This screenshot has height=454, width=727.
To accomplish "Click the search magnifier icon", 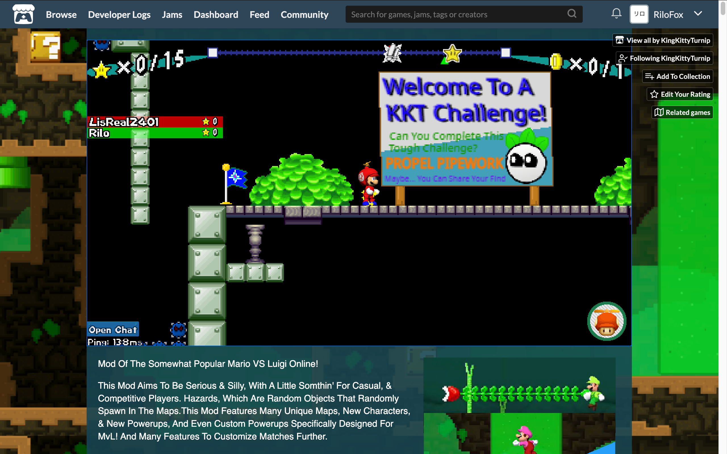I will [x=572, y=14].
